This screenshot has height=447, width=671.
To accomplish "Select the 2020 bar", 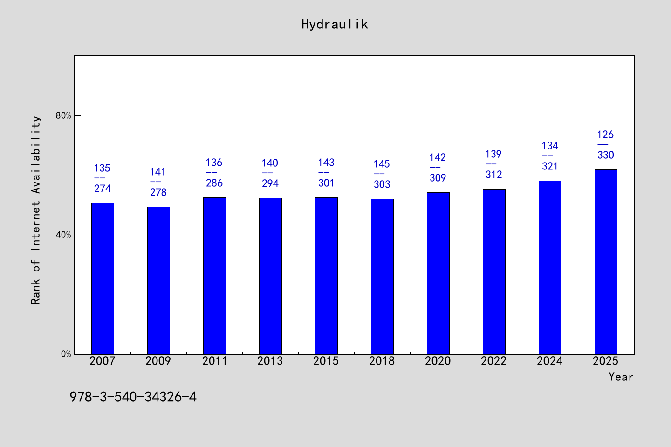I will point(438,273).
